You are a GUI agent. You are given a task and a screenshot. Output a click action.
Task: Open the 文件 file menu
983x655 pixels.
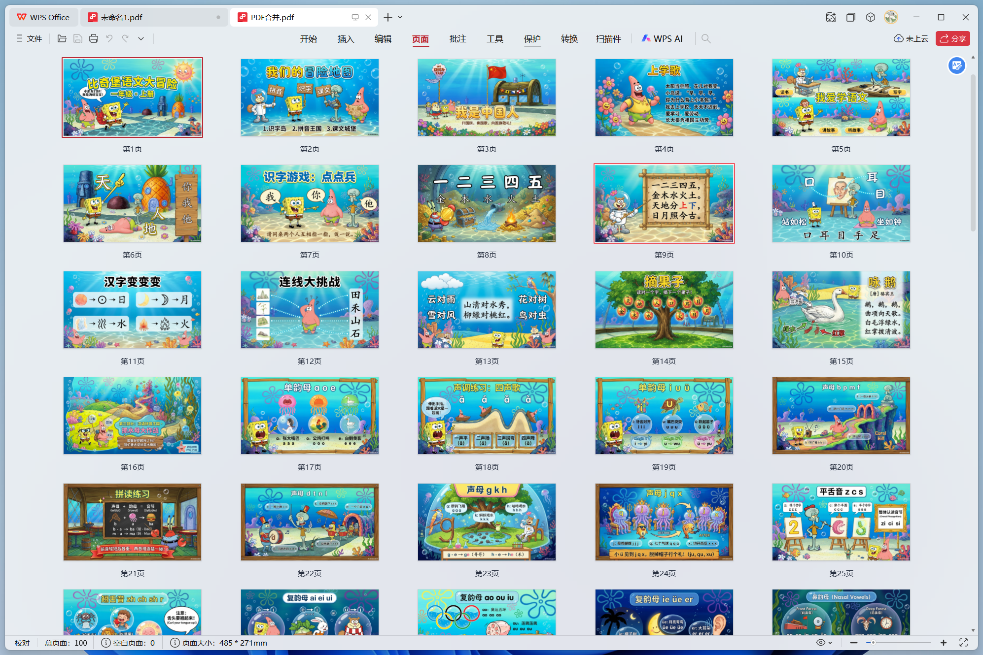tap(30, 38)
